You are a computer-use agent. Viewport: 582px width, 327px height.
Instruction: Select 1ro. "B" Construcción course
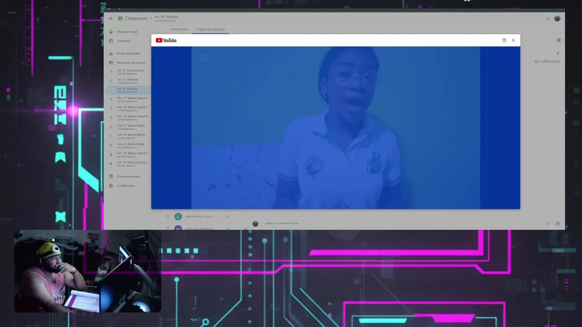click(x=130, y=71)
